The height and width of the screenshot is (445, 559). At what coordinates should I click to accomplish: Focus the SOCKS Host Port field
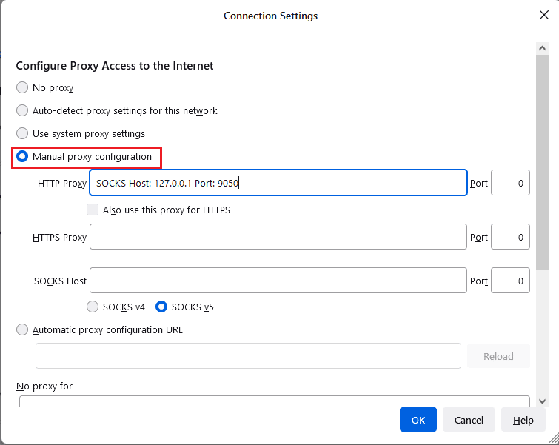coord(510,281)
